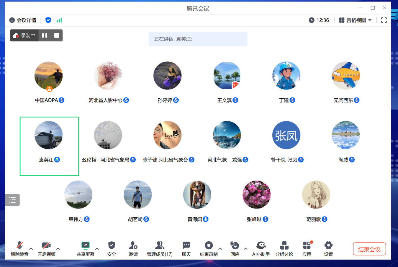Toggle fullscreen mode
This screenshot has height=267, width=398.
point(384,20)
